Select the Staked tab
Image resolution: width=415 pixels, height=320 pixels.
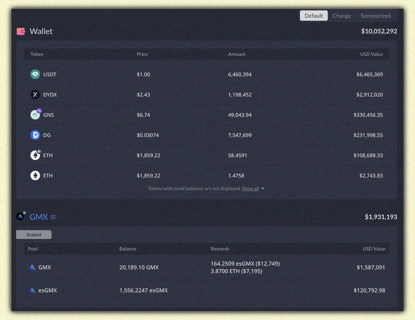click(34, 235)
